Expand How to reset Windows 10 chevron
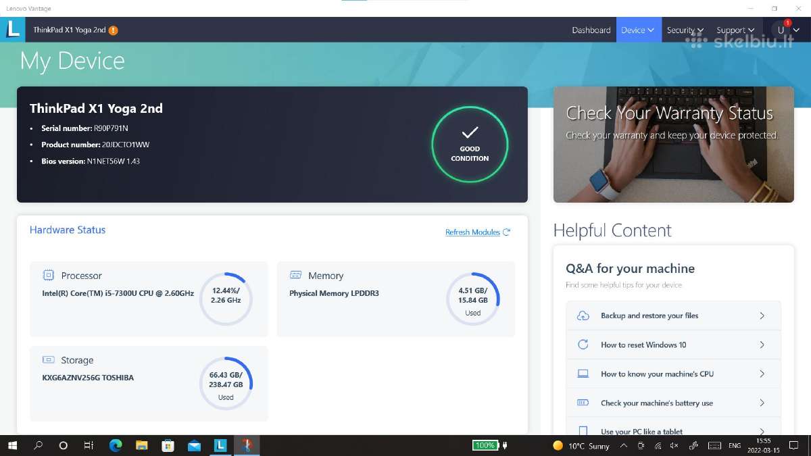Screen dimensions: 811x456 762,345
